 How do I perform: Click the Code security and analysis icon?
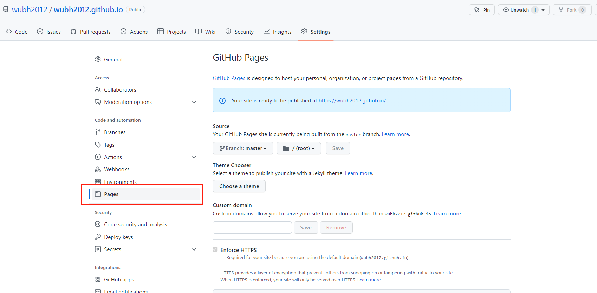tap(98, 225)
